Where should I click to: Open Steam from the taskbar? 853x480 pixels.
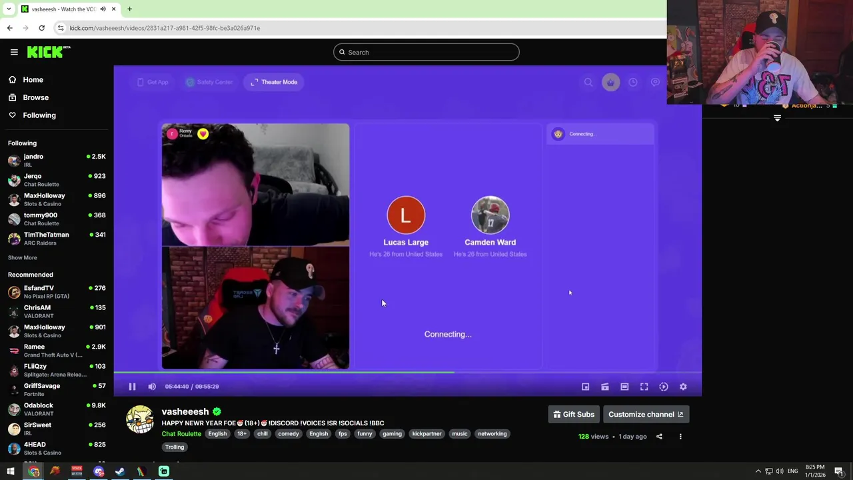point(120,471)
